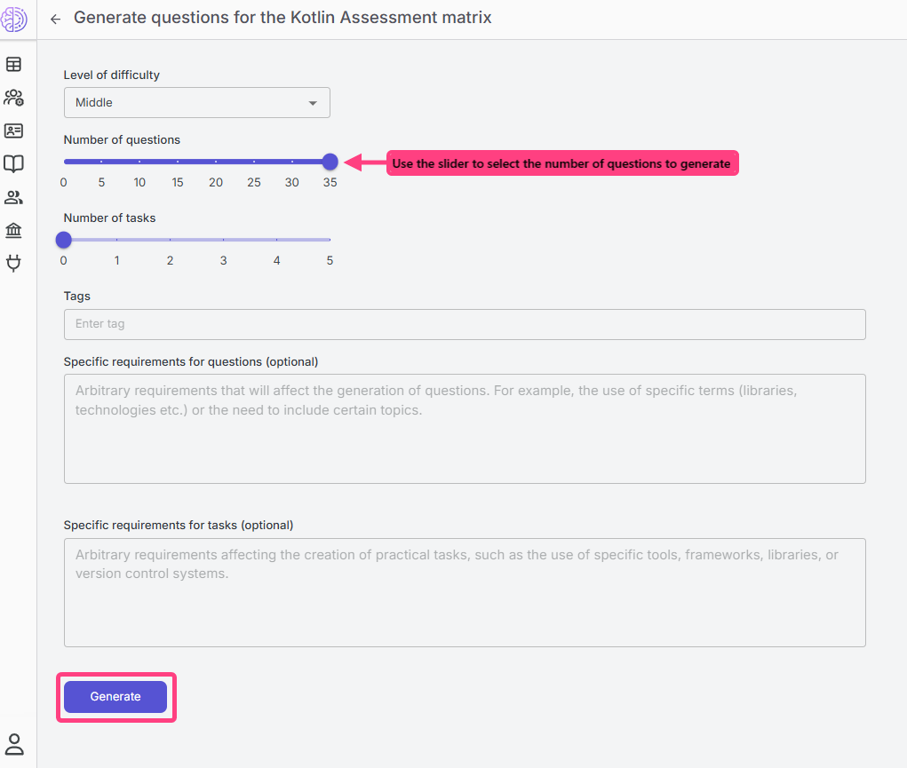Open the bank building sidebar icon
The image size is (907, 768).
(14, 231)
